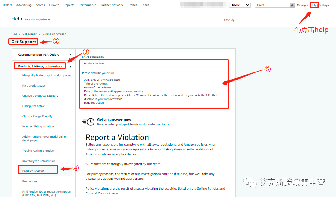This screenshot has width=336, height=197.
Task: Open the Stores menu
Action: pyautogui.click(x=40, y=5)
